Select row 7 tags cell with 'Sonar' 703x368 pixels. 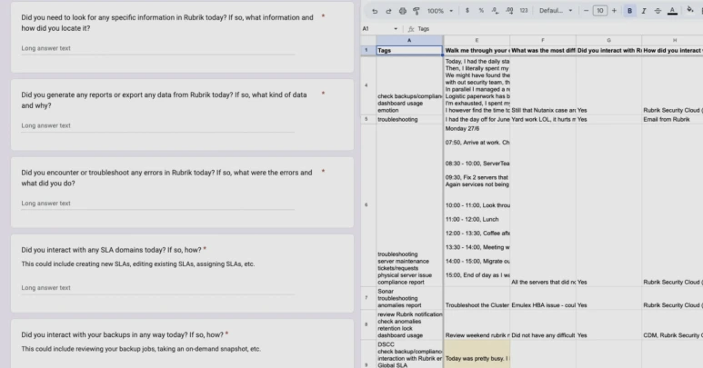409,298
